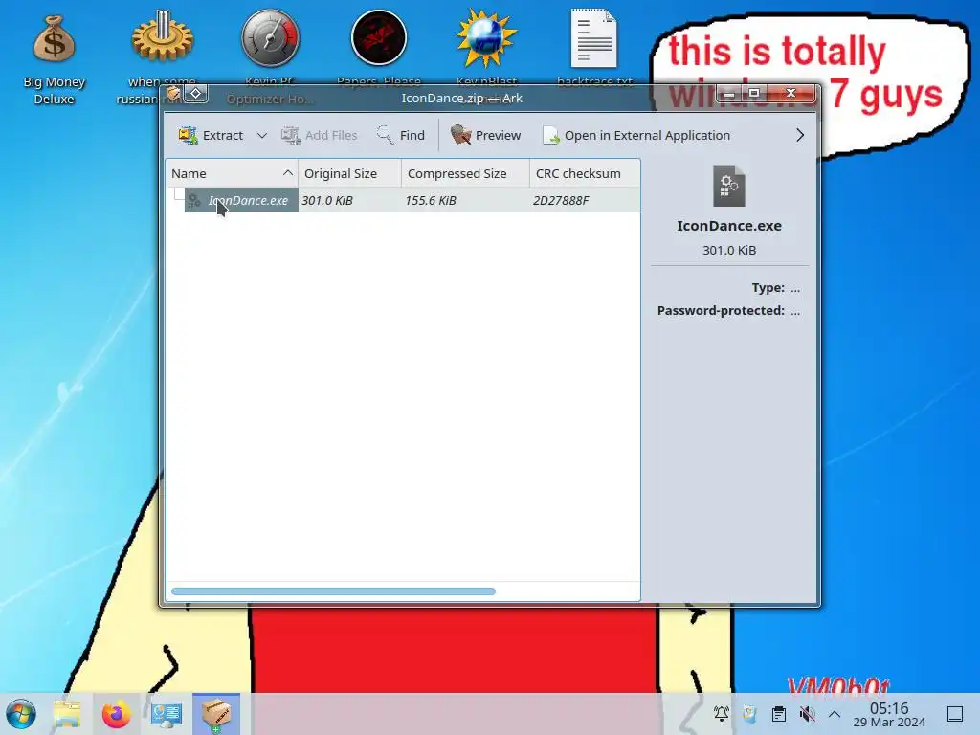This screenshot has width=980, height=735.
Task: Click the tray icon next to the notifications bell
Action: tap(749, 714)
